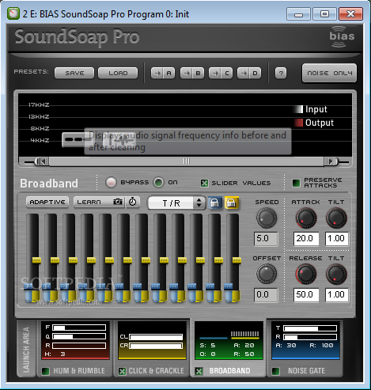Toggle the yellow reduction lock icon
Image resolution: width=371 pixels, height=390 pixels.
(x=232, y=203)
